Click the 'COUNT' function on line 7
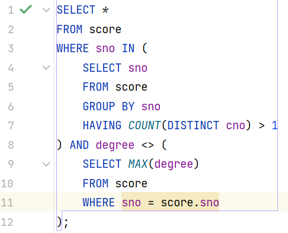 [145, 126]
